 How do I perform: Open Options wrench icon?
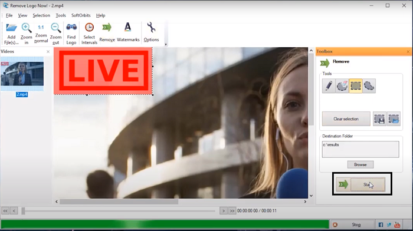[x=151, y=27]
